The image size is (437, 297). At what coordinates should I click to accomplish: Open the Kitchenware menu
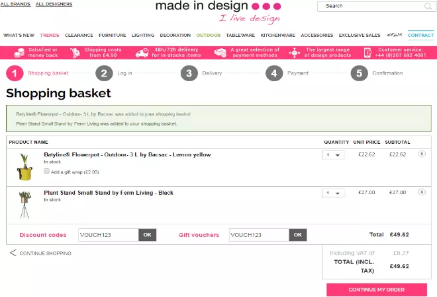(278, 35)
